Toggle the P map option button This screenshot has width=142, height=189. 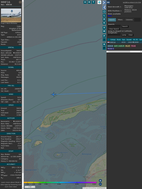point(104,36)
